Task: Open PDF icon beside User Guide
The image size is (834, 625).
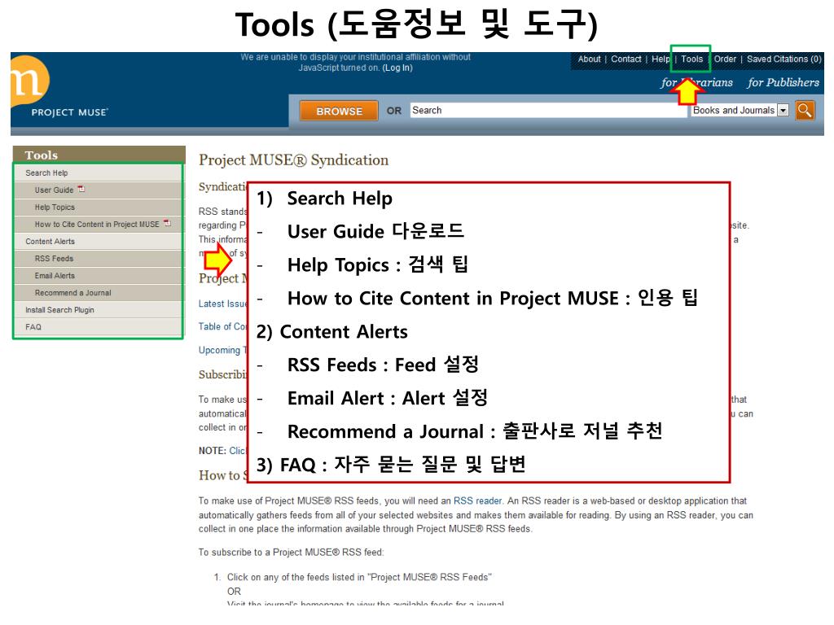Action: (x=81, y=189)
